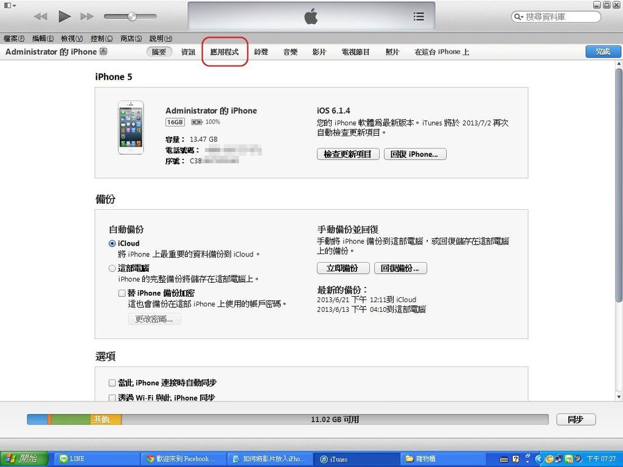This screenshot has height=467, width=623.
Task: Click the help question mark tray icon
Action: click(516, 459)
